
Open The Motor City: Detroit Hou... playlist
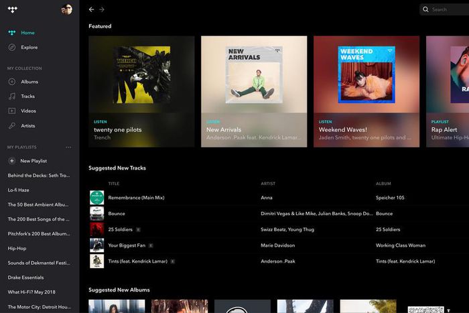pyautogui.click(x=40, y=307)
